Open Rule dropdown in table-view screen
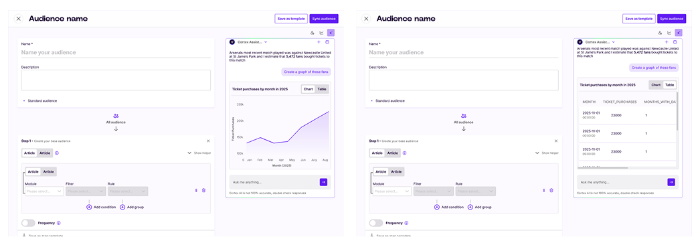 click(x=475, y=191)
